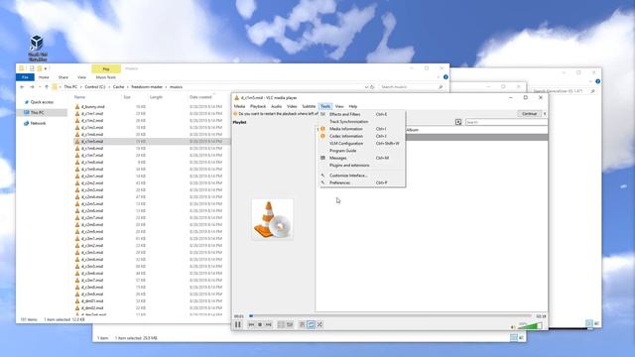The width and height of the screenshot is (635, 357).
Task: Expand the address bar history dropdown
Action: [x=366, y=87]
